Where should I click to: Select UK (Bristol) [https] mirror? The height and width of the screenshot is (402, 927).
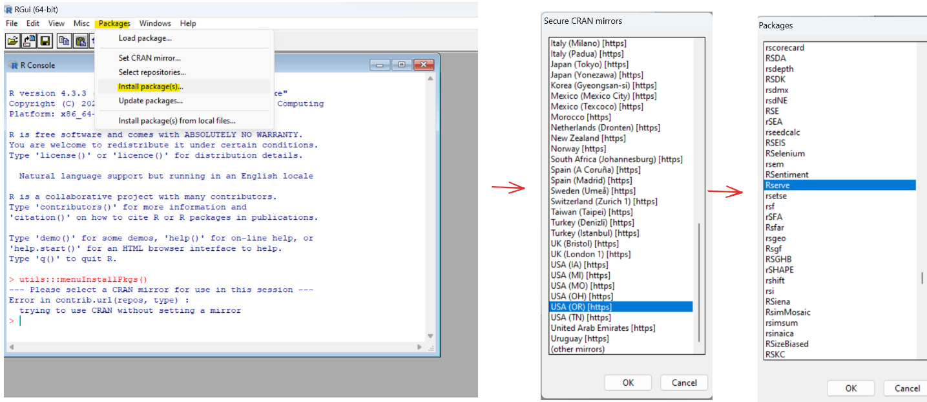click(621, 244)
